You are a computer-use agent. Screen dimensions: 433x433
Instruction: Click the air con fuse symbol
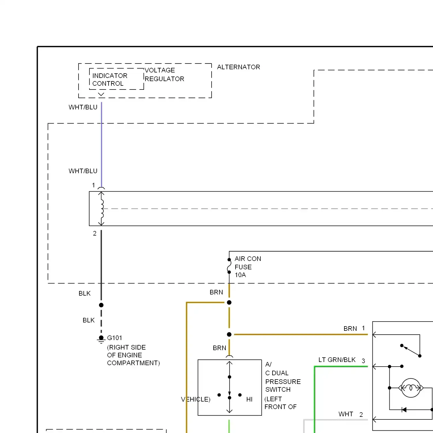click(x=229, y=266)
